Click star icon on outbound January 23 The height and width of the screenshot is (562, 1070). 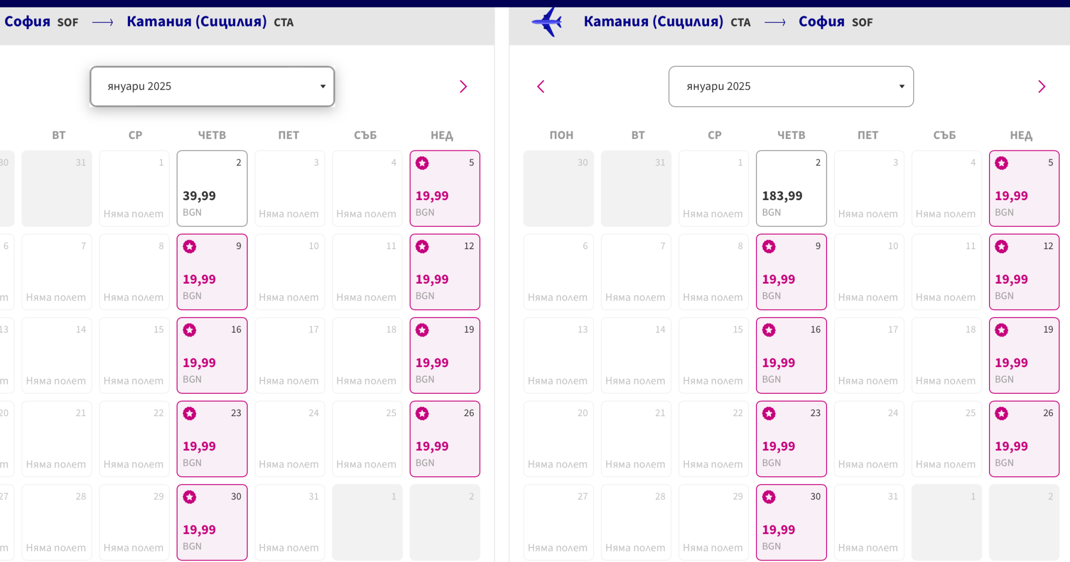pyautogui.click(x=190, y=414)
